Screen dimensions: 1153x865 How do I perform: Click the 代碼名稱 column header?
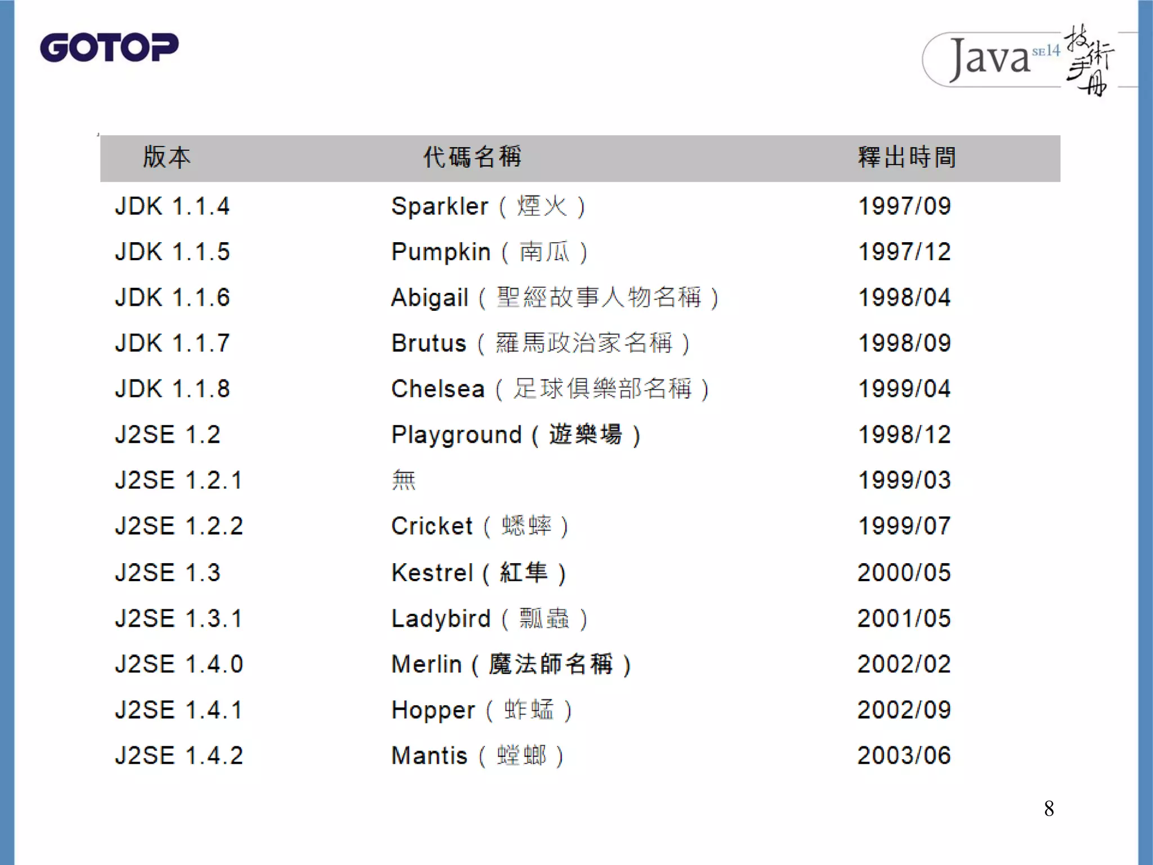(x=472, y=157)
